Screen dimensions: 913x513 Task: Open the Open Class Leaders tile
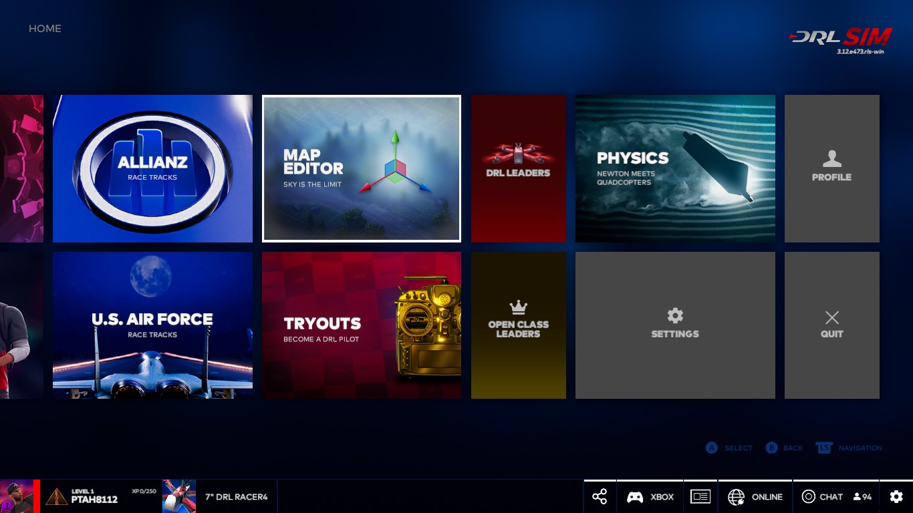(x=518, y=325)
